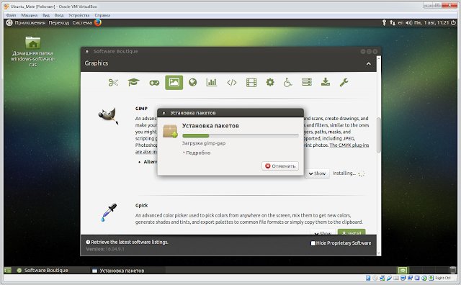Open the System Tools gear category

pos(270,82)
